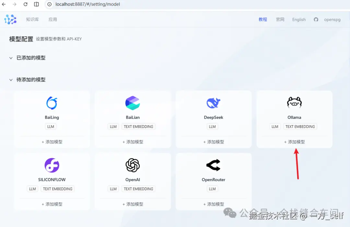Click the browser forward arrow
The width and height of the screenshot is (350, 227).
point(15,4)
